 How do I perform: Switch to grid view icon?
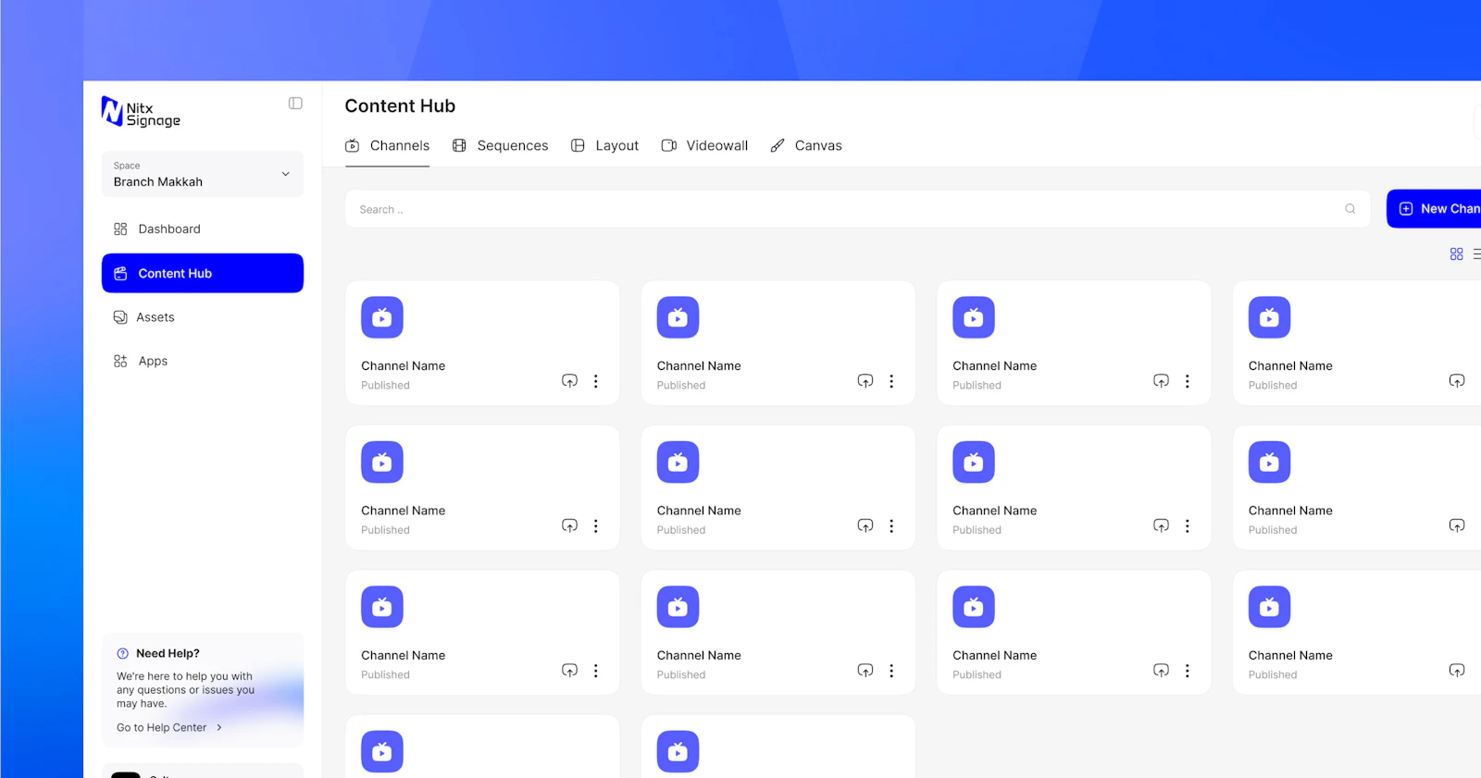click(x=1457, y=253)
